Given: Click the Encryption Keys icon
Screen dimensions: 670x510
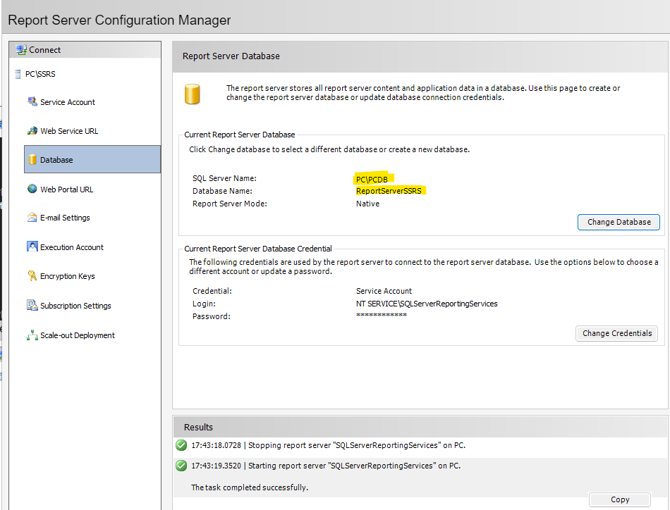Looking at the screenshot, I should [x=32, y=275].
